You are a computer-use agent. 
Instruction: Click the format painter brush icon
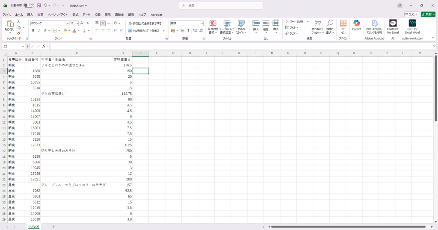[18, 33]
